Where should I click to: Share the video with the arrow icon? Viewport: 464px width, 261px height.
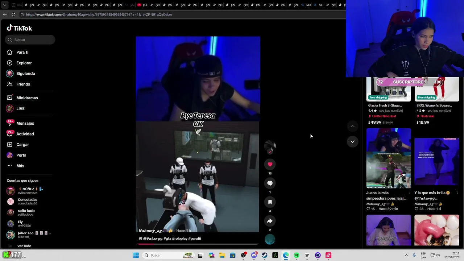270,221
